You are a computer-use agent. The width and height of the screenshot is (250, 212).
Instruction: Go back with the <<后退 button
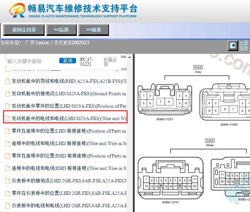click(x=61, y=30)
